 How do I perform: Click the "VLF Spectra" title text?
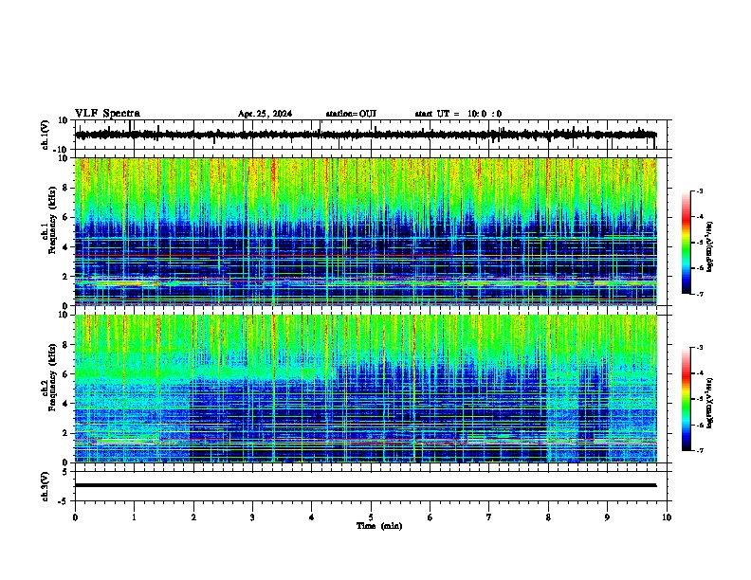[x=107, y=113]
